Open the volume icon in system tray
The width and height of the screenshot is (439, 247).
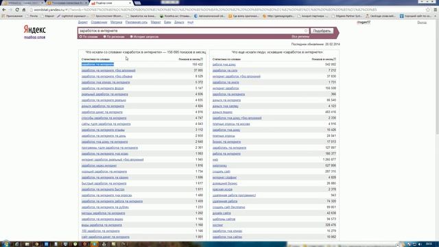(420, 244)
